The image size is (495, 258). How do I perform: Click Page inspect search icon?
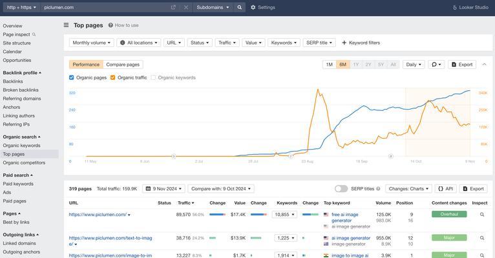(x=34, y=34)
